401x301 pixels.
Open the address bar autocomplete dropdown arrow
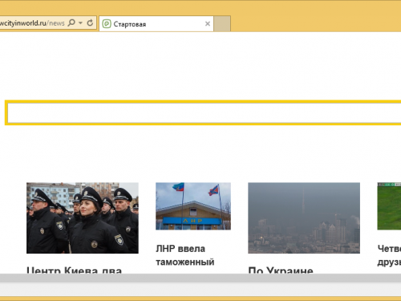point(80,23)
